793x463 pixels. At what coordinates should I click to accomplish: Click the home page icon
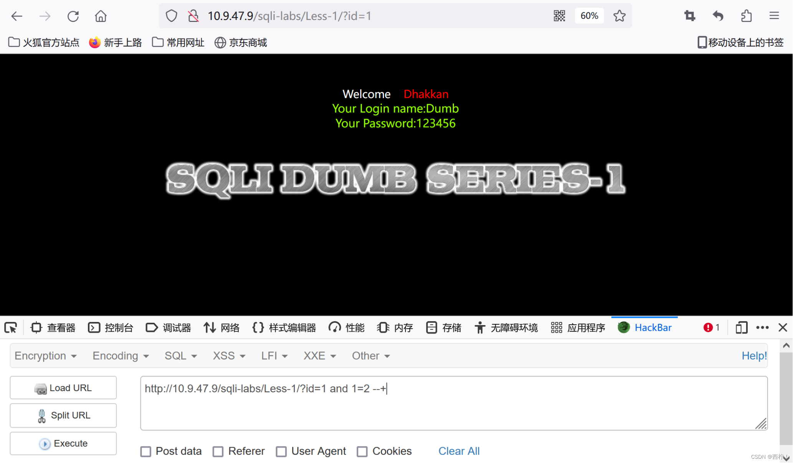101,16
